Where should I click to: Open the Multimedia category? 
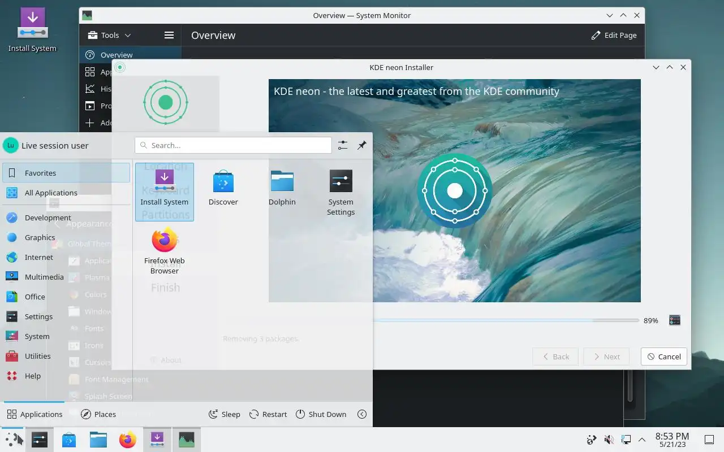tap(66, 277)
